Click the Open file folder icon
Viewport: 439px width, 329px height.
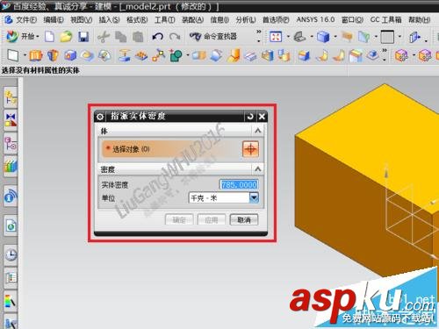(x=66, y=37)
